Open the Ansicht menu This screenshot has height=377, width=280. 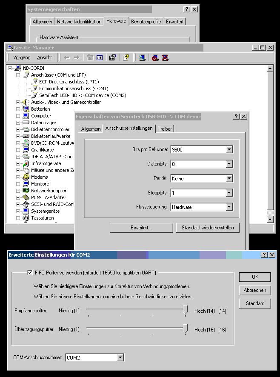pos(45,57)
